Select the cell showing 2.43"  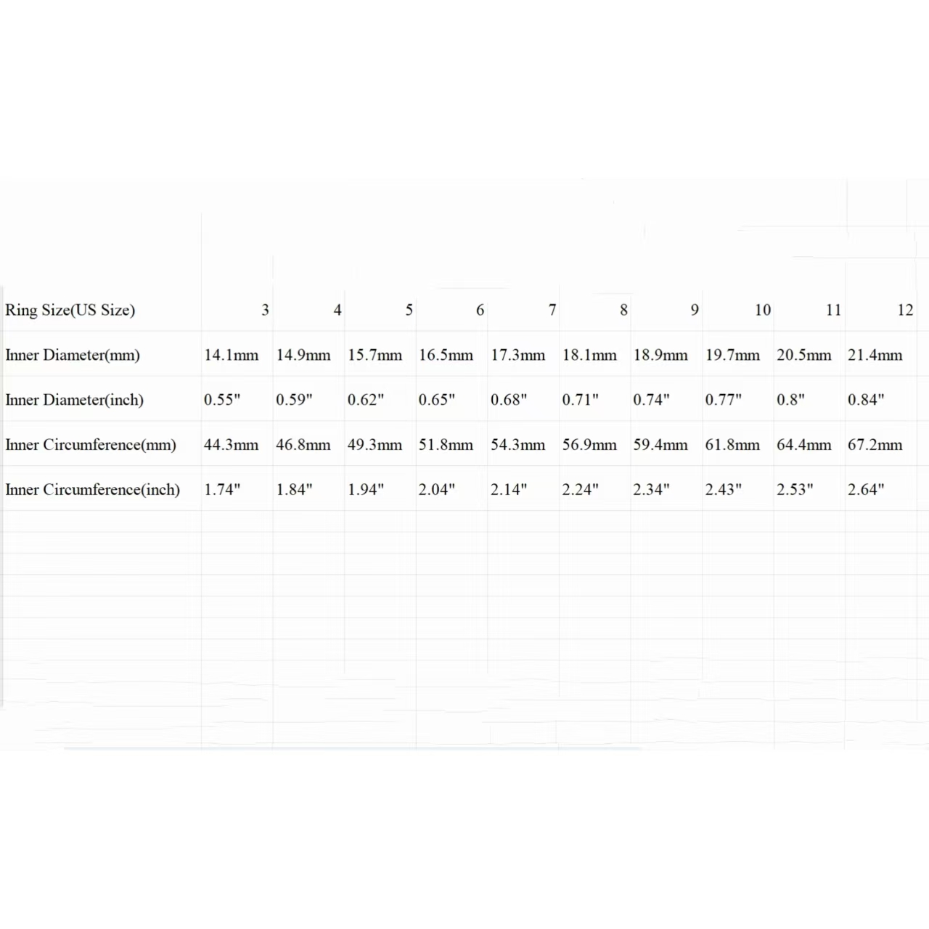tap(723, 490)
